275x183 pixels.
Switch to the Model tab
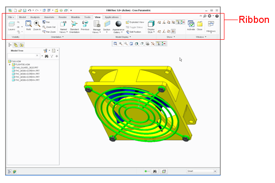(x=22, y=17)
